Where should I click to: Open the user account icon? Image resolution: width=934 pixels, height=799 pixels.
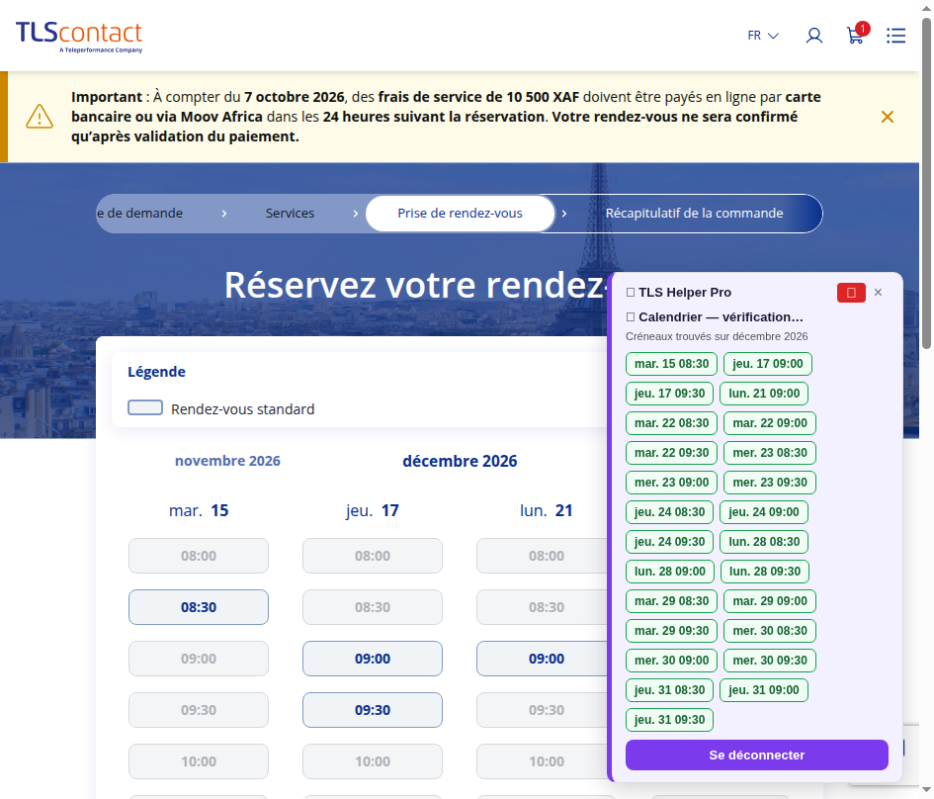[814, 36]
